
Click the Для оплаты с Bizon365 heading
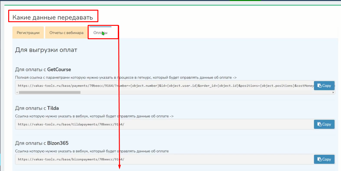coord(41,143)
